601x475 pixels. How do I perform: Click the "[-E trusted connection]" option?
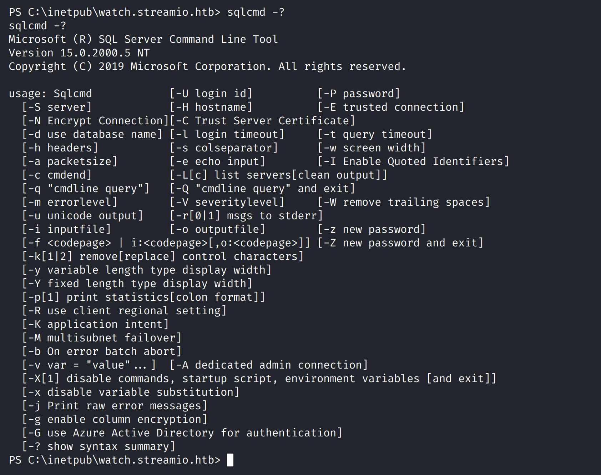[391, 107]
